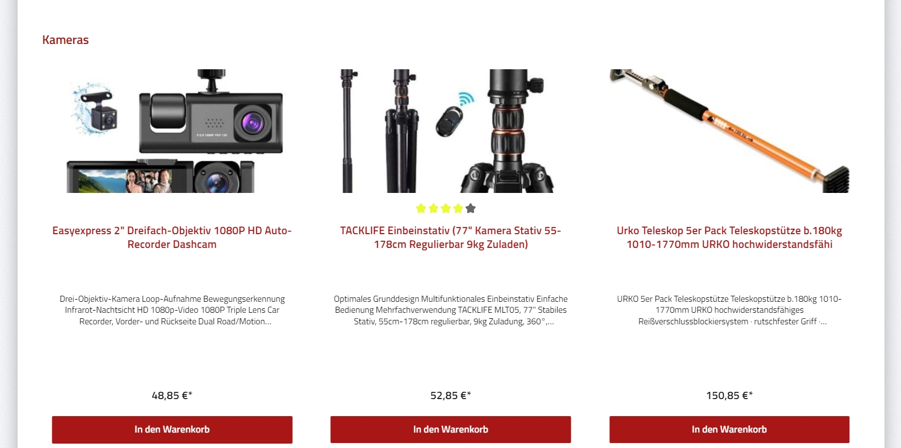The width and height of the screenshot is (901, 448).
Task: Add the Urko Teleskopstütze to Warenkorb
Action: tap(729, 429)
